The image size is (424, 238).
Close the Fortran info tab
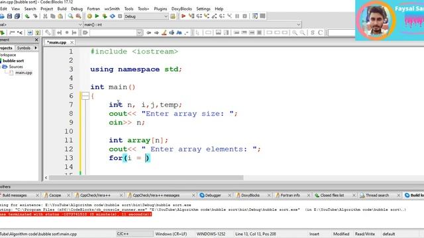coord(309,195)
